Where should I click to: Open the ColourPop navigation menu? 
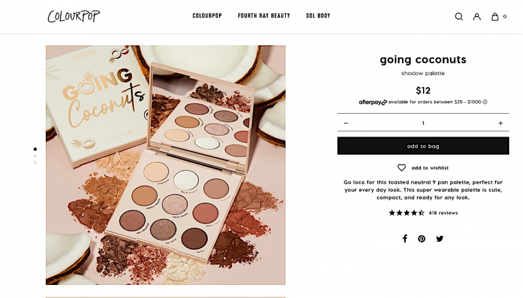[x=207, y=16]
